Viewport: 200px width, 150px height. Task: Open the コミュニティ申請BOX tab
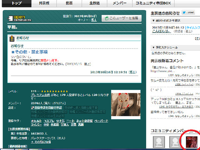click(x=153, y=3)
